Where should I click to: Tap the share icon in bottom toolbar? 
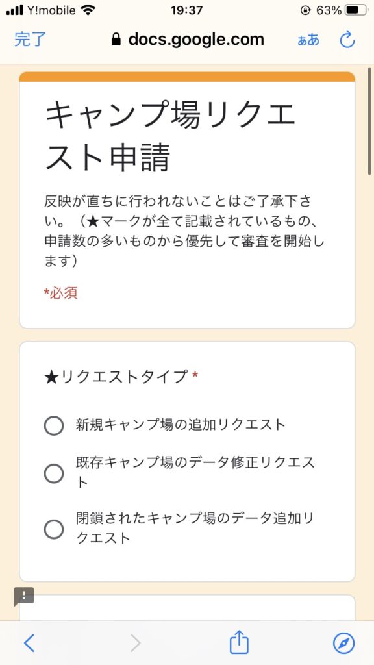tap(239, 642)
